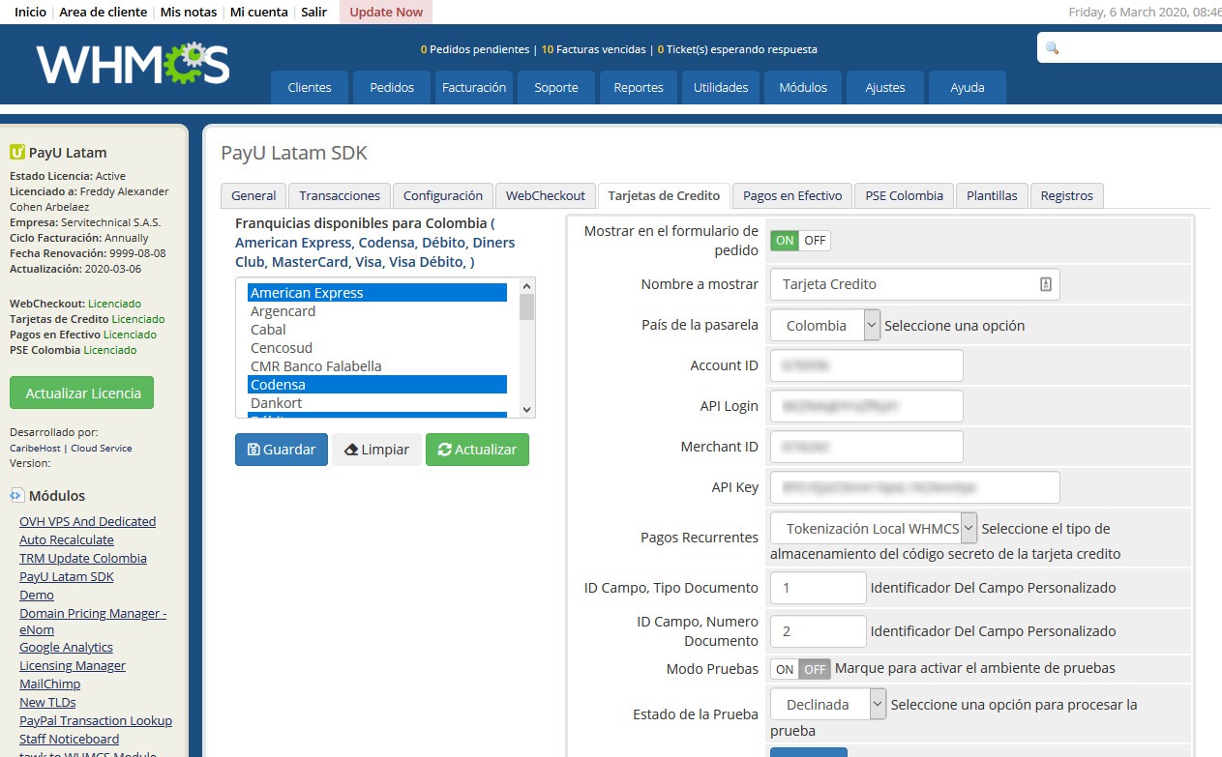Select American Express in the franchise list
Image resolution: width=1222 pixels, height=757 pixels.
pos(377,293)
